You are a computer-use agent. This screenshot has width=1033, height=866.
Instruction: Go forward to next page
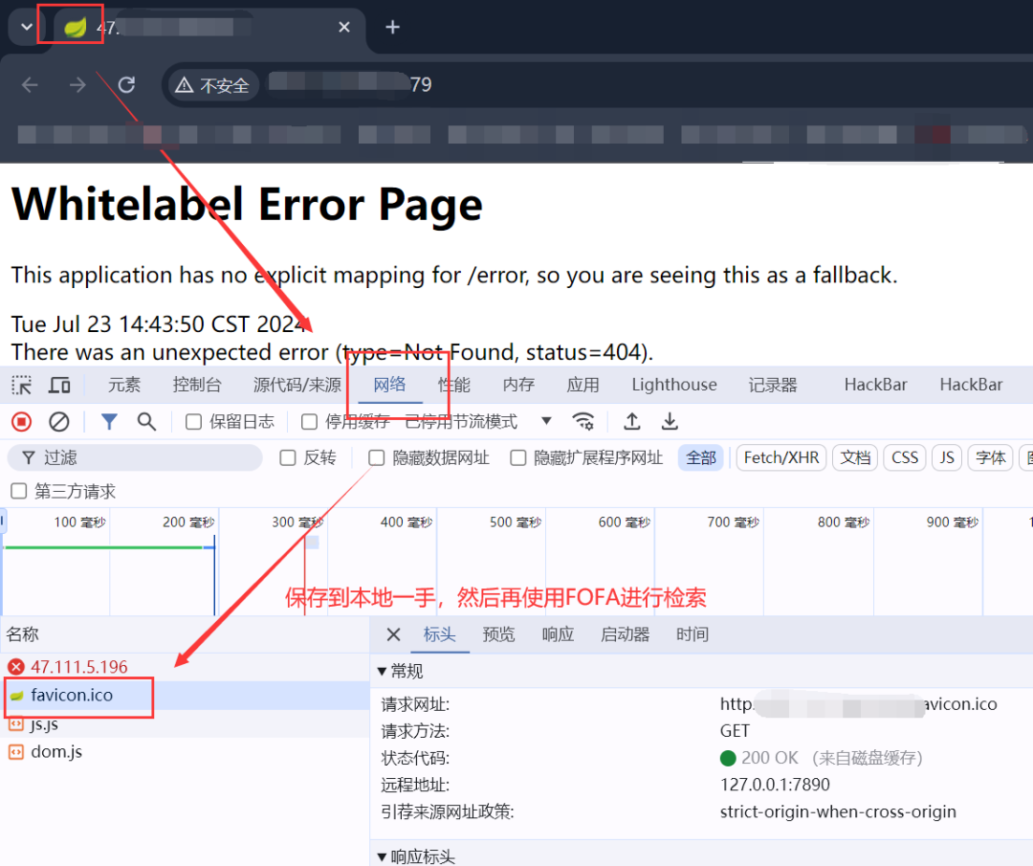click(x=77, y=85)
